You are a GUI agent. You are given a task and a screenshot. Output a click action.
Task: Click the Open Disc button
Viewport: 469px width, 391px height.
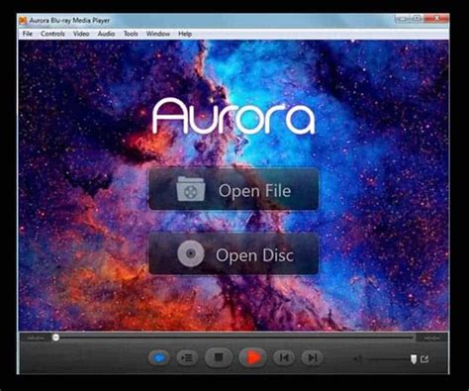[x=234, y=253]
